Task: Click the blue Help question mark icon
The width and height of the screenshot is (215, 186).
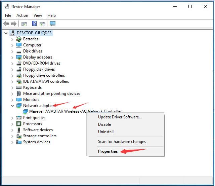Action: click(x=34, y=24)
